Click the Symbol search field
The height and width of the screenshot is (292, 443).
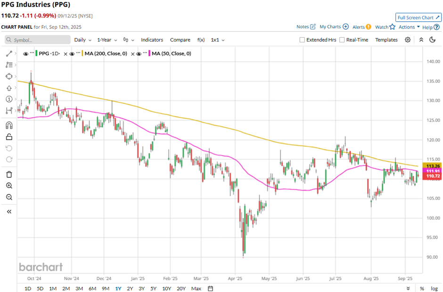(38, 40)
